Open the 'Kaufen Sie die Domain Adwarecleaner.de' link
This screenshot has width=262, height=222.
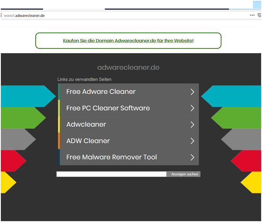pos(128,41)
